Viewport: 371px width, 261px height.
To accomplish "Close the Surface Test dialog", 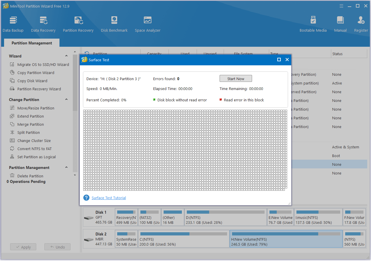I will click(x=287, y=60).
